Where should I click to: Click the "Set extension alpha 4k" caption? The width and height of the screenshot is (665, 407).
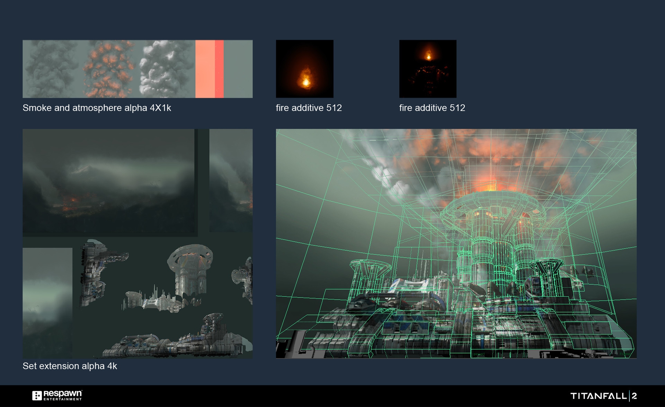pos(70,366)
